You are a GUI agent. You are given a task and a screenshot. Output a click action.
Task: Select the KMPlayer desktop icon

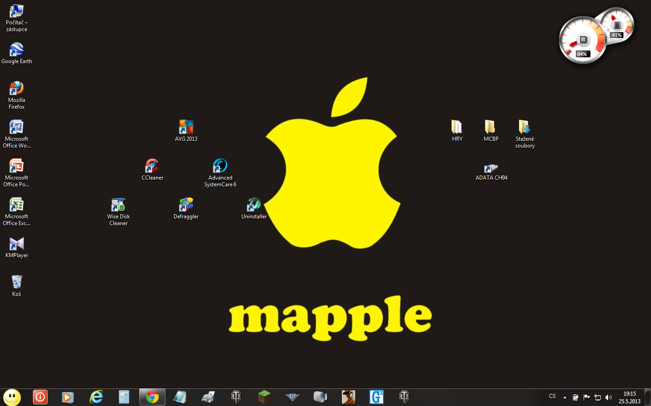pyautogui.click(x=16, y=247)
